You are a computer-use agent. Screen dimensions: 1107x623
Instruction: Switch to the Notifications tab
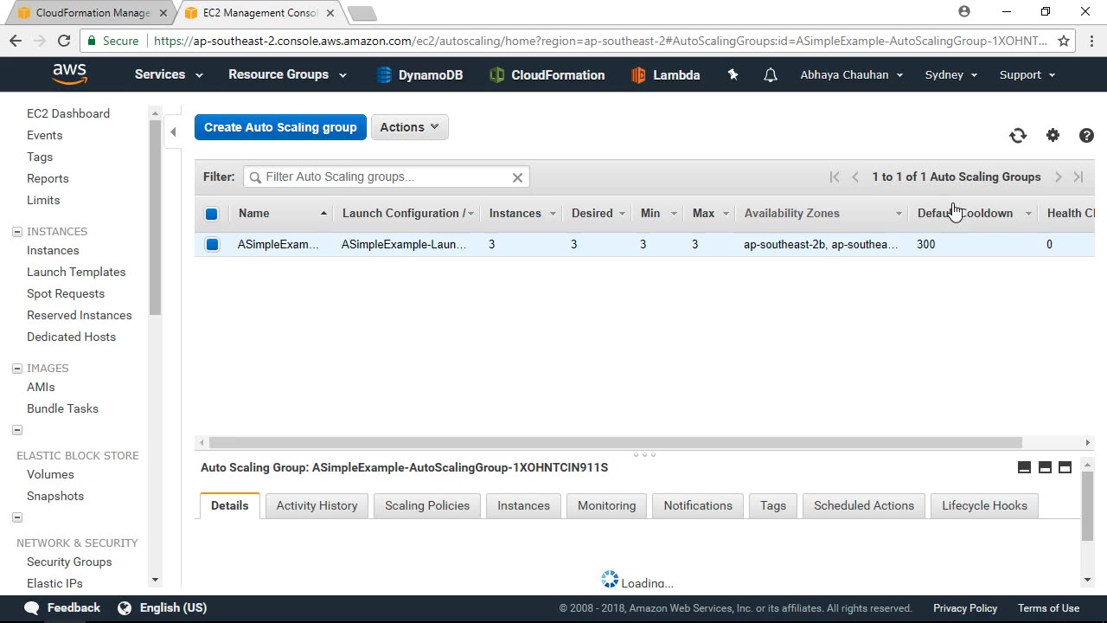[698, 505]
